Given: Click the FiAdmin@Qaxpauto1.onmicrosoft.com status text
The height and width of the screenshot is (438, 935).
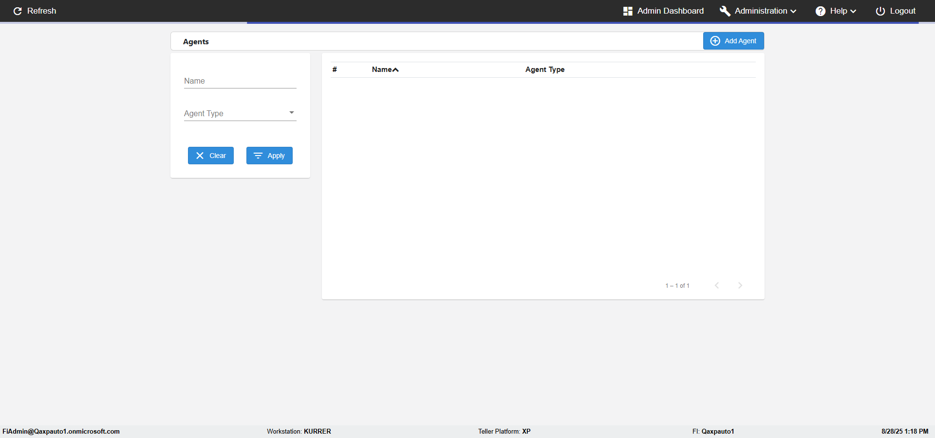Looking at the screenshot, I should point(61,431).
